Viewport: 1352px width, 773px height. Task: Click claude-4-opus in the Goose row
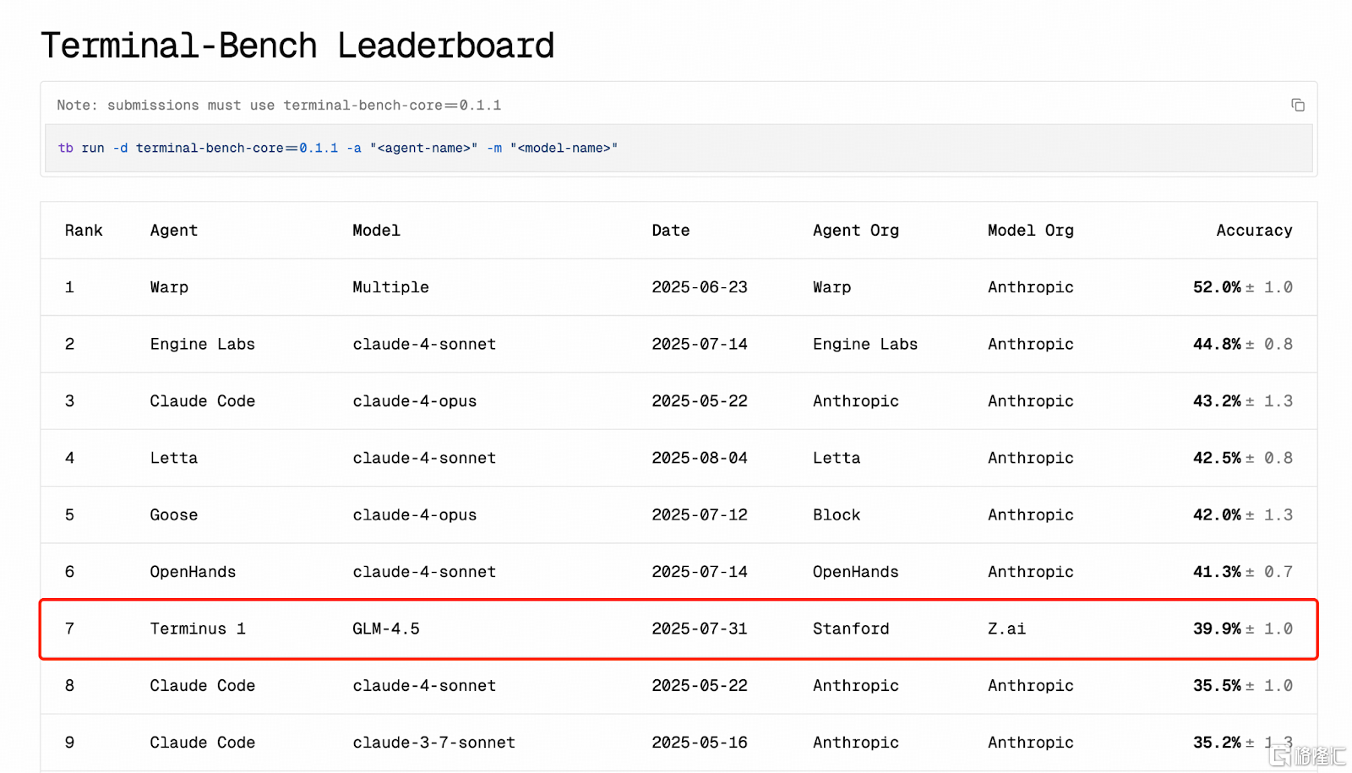(415, 514)
